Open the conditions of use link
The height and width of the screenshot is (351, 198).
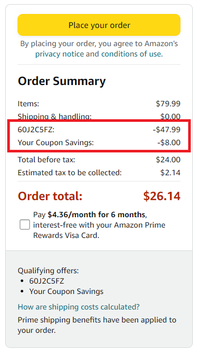pos(131,54)
